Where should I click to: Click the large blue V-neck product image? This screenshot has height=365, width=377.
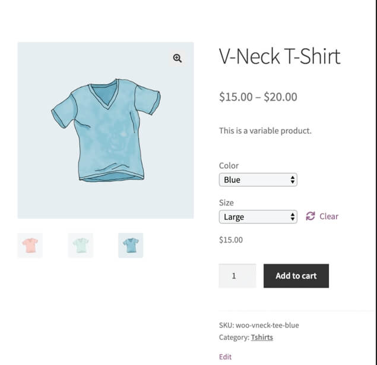(x=106, y=130)
